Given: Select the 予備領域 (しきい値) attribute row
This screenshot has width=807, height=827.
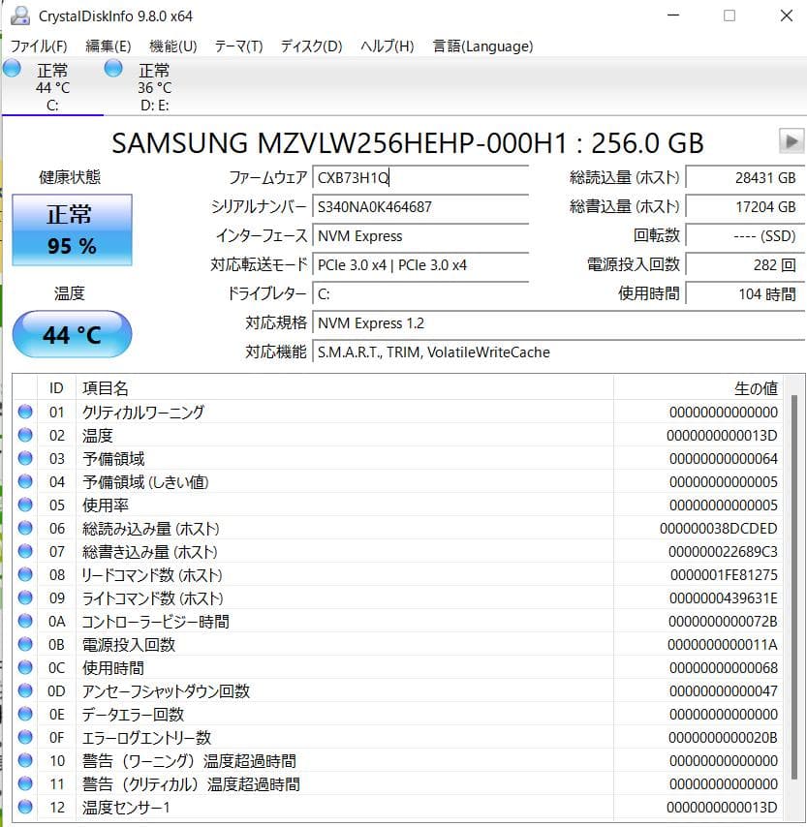Looking at the screenshot, I should (397, 481).
